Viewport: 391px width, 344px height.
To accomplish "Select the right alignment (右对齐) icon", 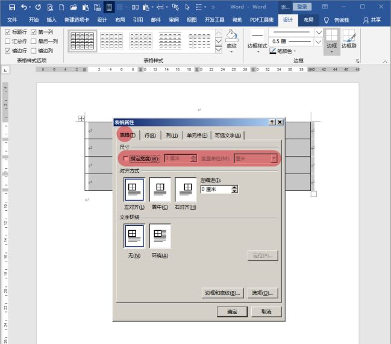I will (186, 189).
